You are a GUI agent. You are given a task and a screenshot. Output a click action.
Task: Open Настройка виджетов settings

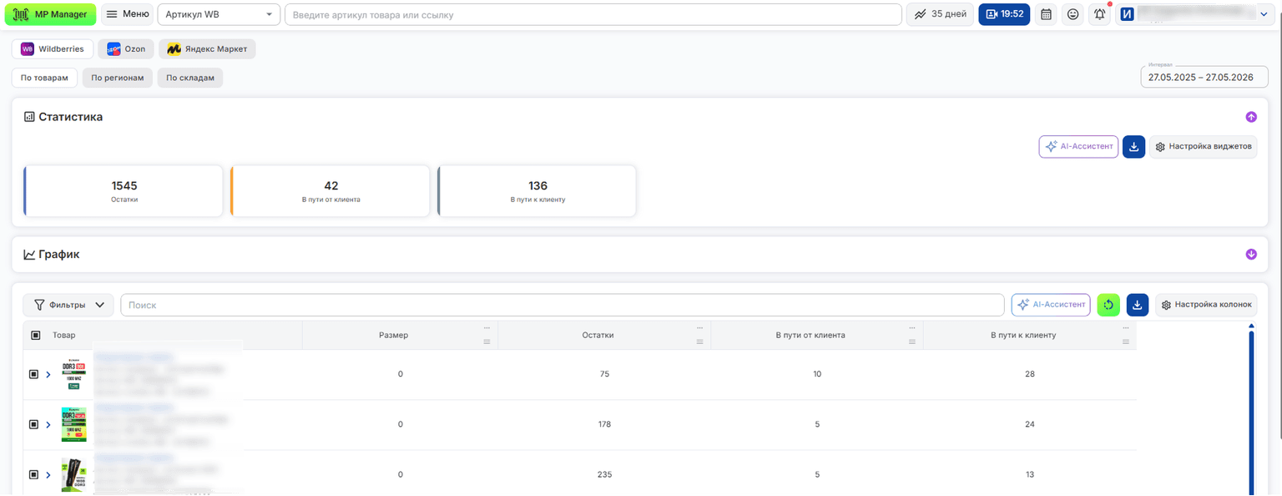[x=1203, y=147]
